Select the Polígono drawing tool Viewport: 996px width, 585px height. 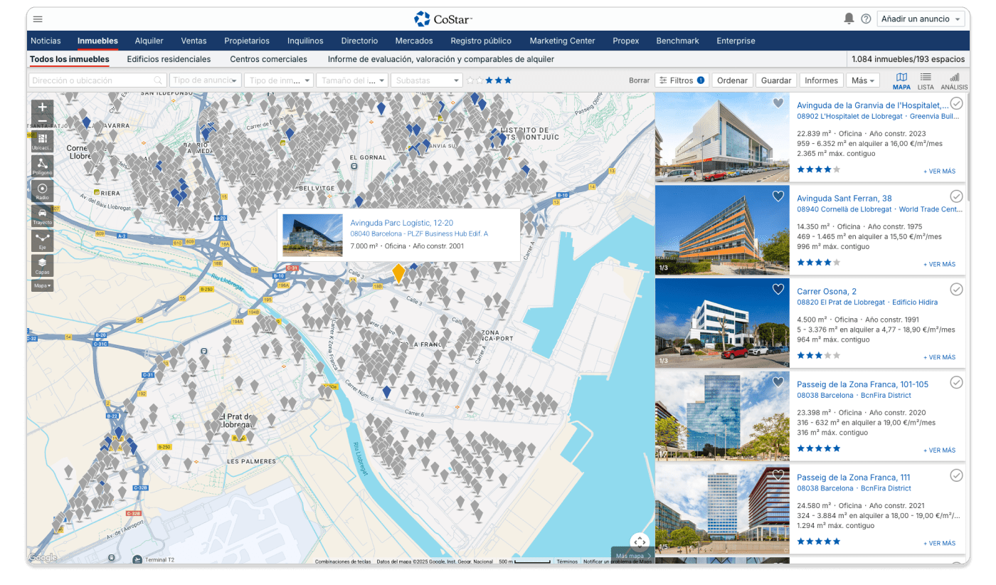click(42, 166)
